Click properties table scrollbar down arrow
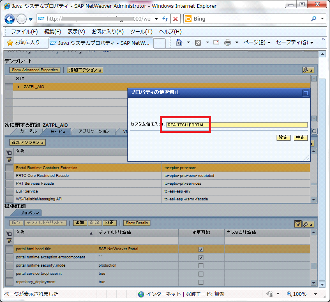 (314, 283)
